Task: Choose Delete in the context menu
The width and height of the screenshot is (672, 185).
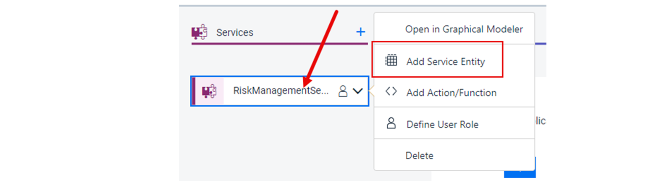Action: point(419,156)
